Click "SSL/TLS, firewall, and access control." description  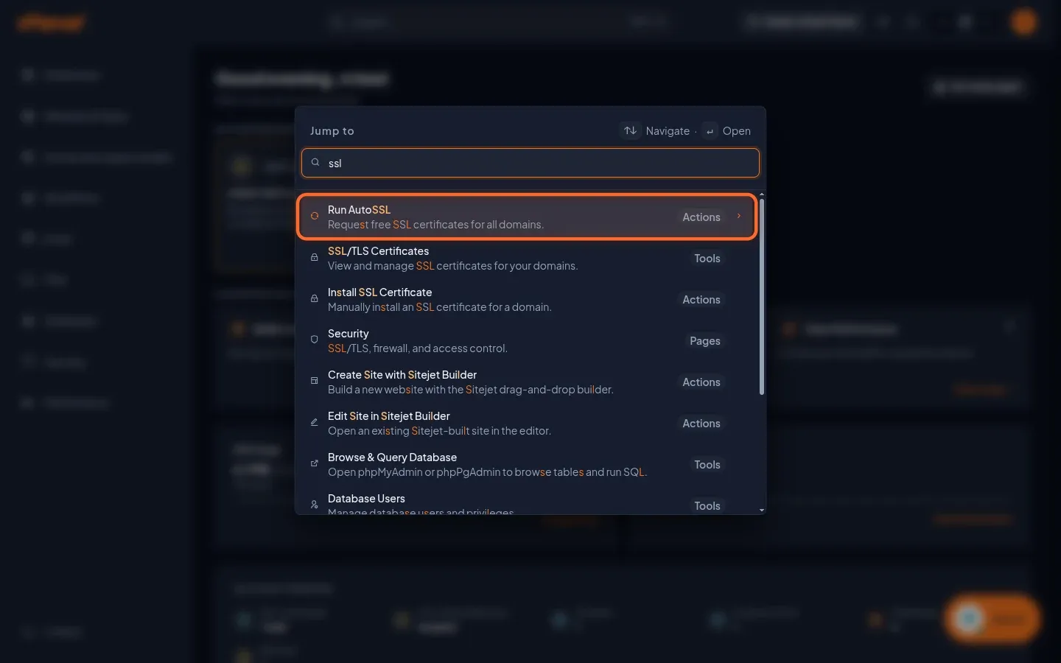tap(418, 348)
